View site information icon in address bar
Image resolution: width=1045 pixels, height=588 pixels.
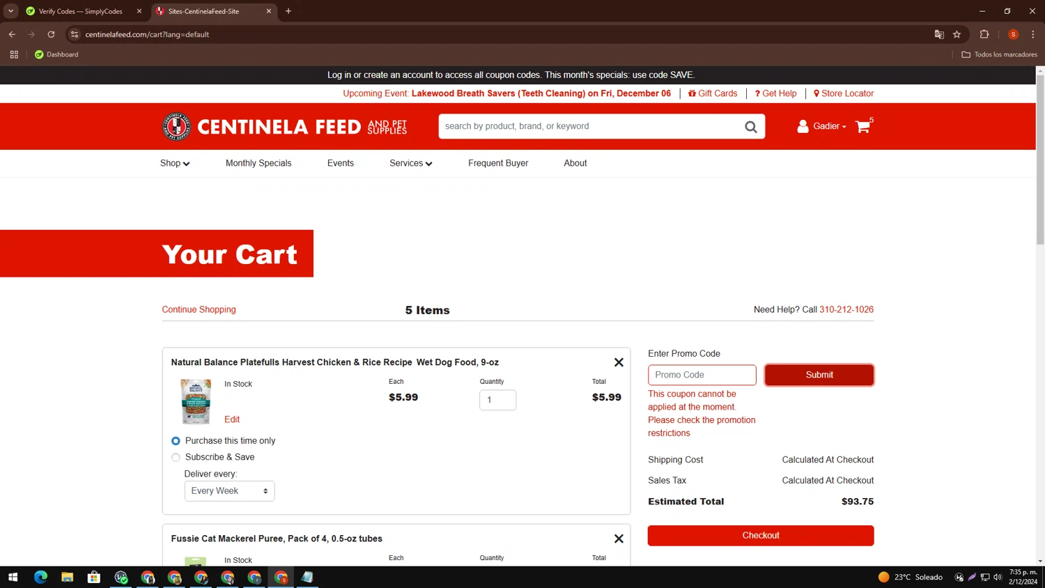point(75,34)
